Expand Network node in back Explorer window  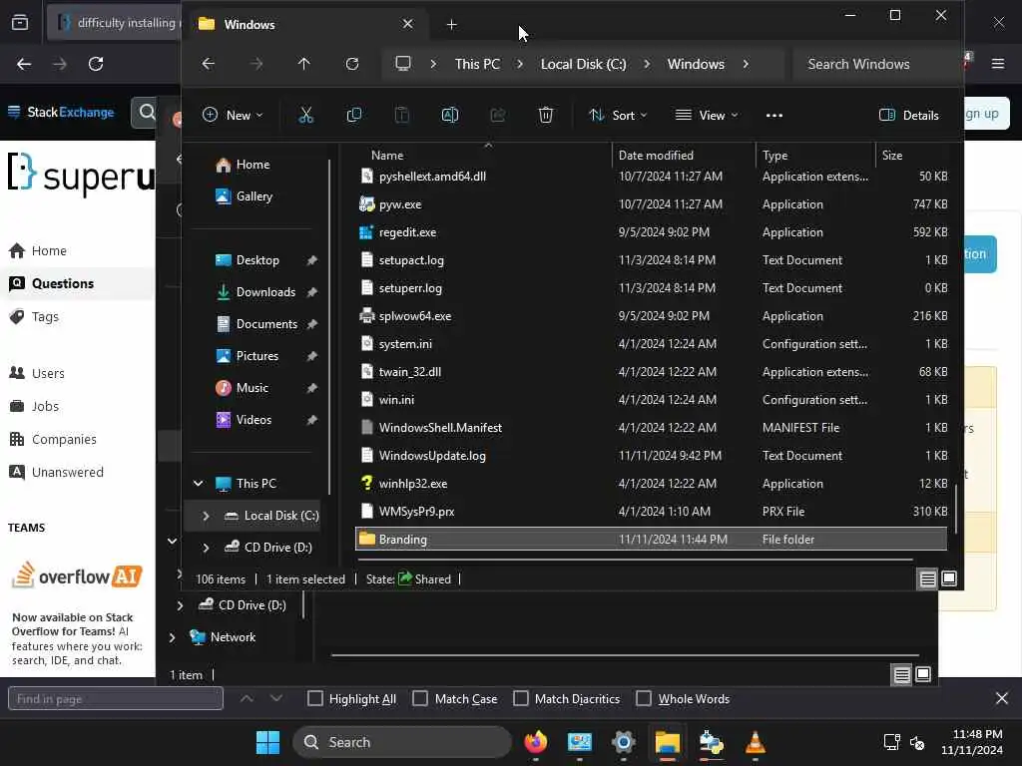click(172, 637)
